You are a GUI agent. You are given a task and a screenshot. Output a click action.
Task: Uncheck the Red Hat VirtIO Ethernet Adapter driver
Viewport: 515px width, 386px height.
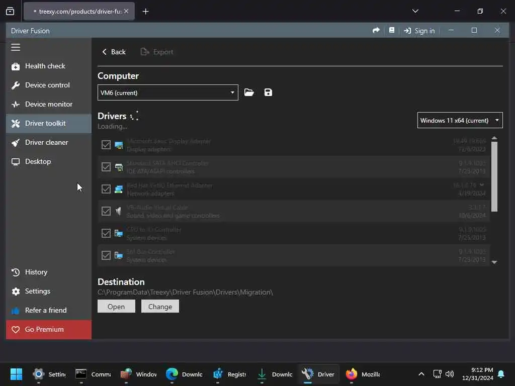(106, 189)
